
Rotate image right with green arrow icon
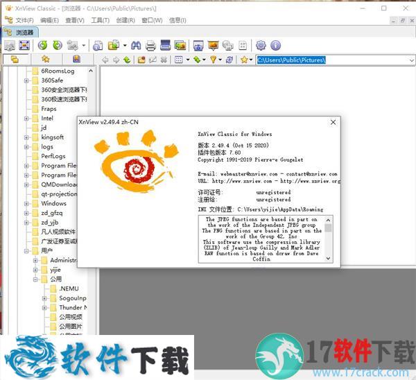pos(58,45)
